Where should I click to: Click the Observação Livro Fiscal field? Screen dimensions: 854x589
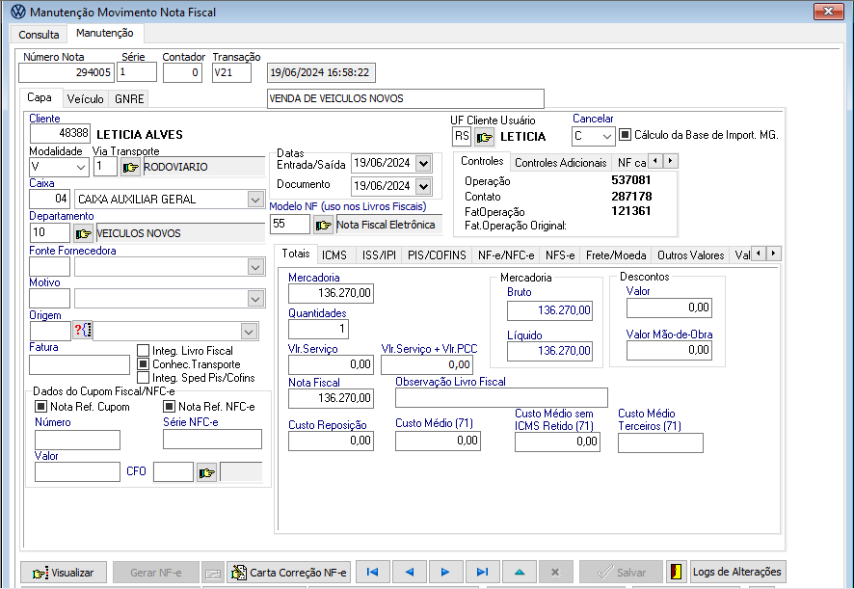pos(501,398)
